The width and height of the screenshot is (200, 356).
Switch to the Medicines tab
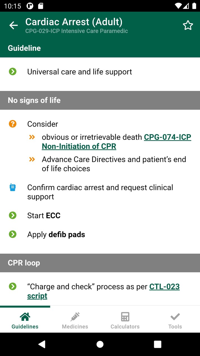coord(75,320)
